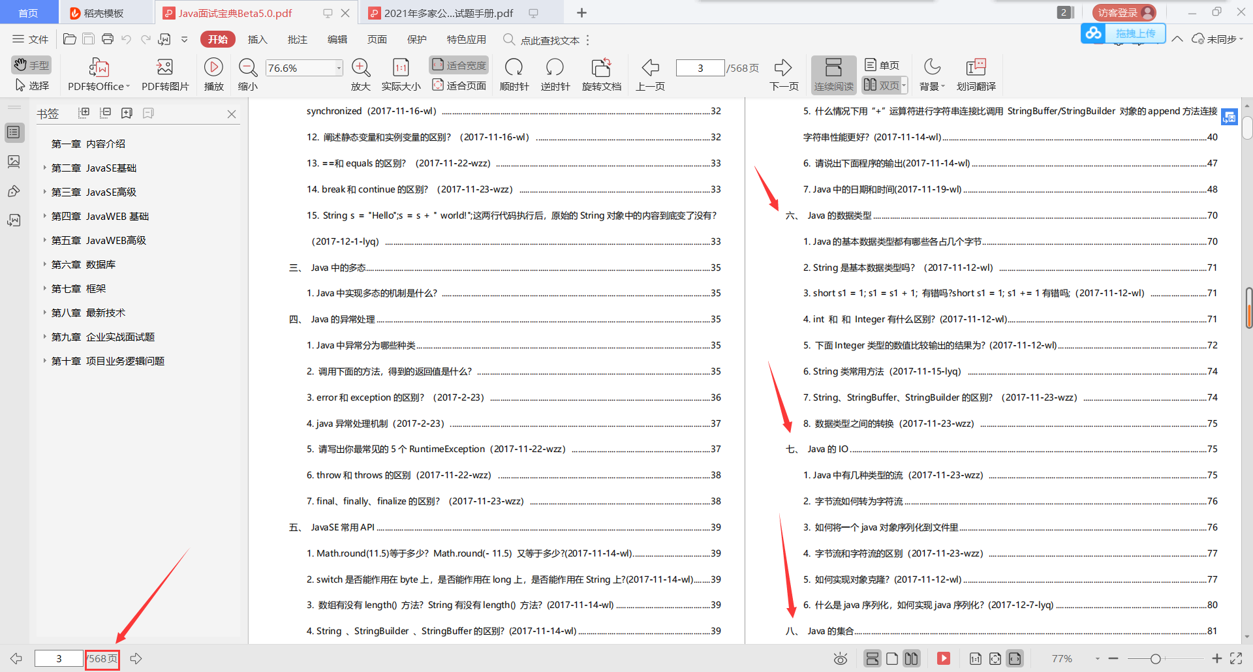
Task: Expand 第九章 企业实战面试题 bookmark
Action: 44,337
